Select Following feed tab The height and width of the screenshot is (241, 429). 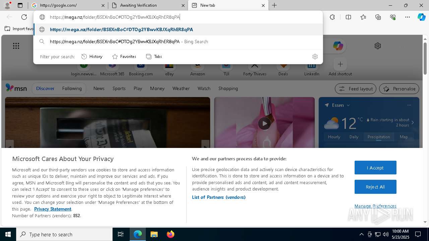(72, 88)
